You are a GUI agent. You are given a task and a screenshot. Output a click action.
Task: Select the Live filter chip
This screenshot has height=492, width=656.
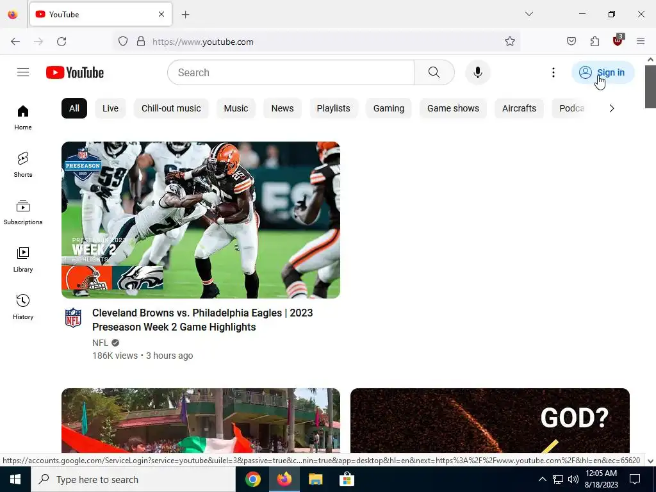click(x=110, y=108)
